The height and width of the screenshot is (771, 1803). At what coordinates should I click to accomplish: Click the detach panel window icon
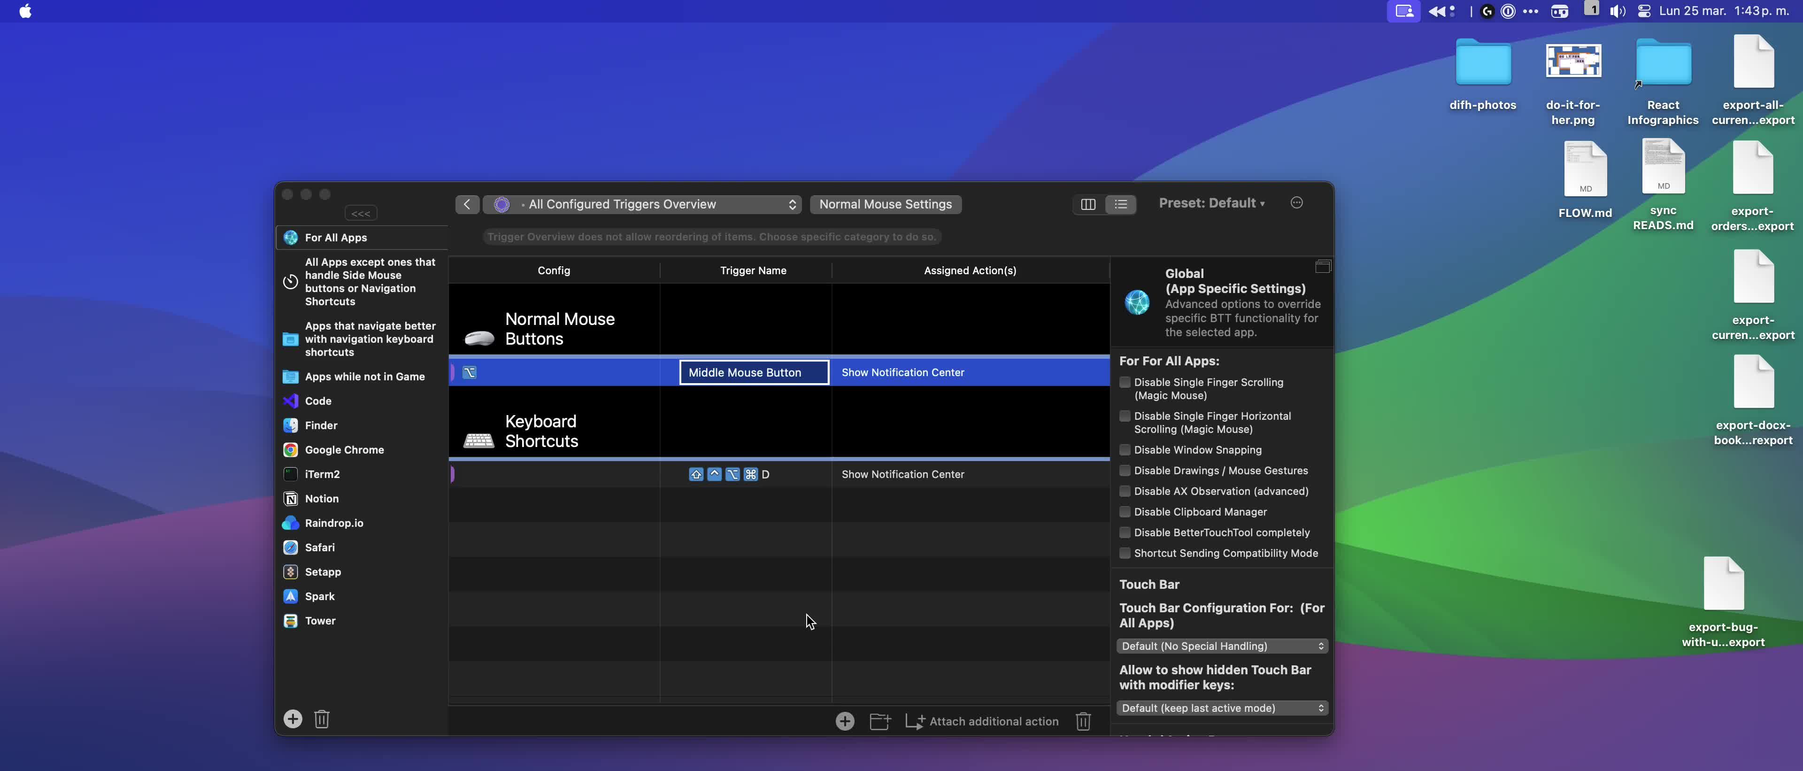pos(1322,267)
